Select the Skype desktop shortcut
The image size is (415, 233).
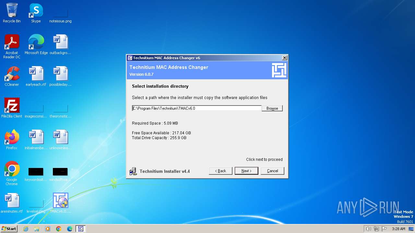(36, 13)
